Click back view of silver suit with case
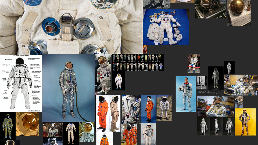The width and height of the screenshot is (258, 145). [x=203, y=126]
